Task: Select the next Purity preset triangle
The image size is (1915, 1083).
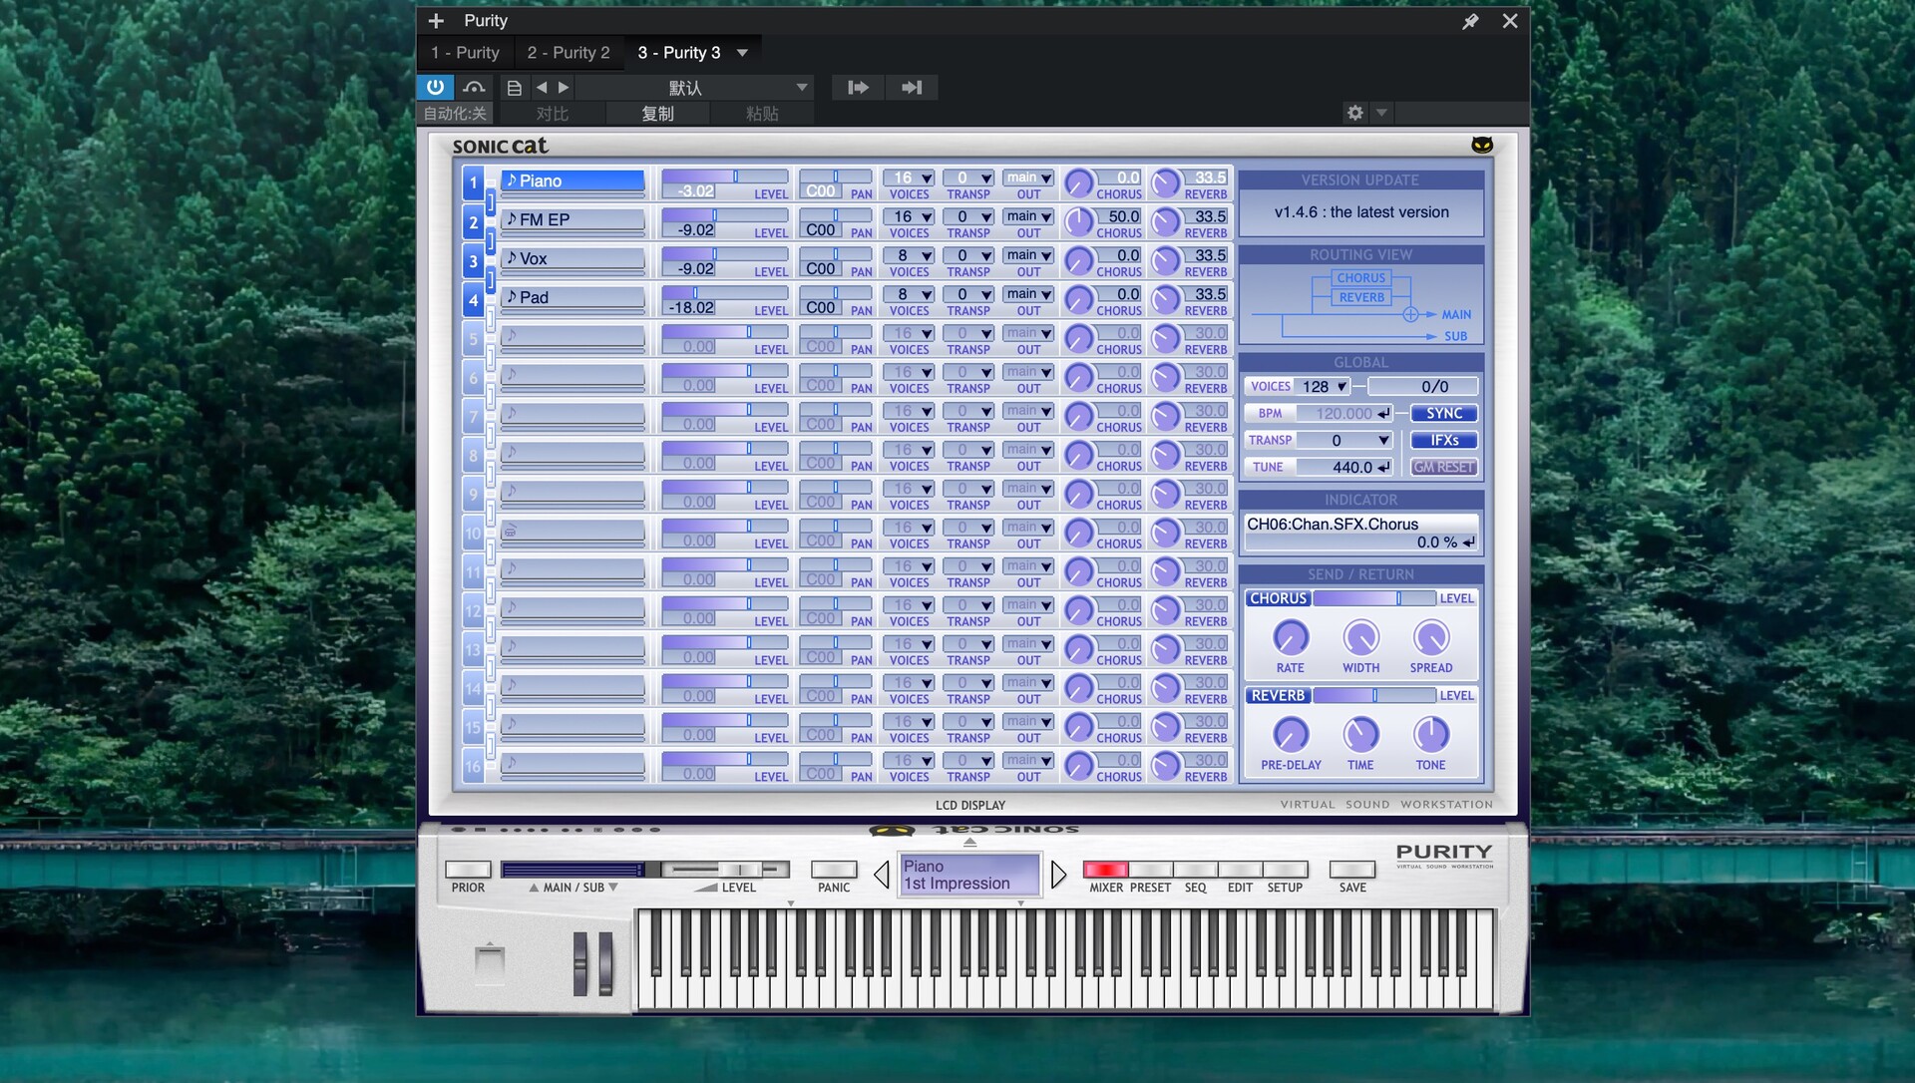Action: click(1059, 875)
